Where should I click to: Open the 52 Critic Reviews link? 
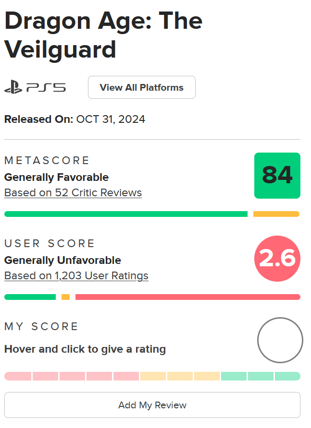[73, 193]
